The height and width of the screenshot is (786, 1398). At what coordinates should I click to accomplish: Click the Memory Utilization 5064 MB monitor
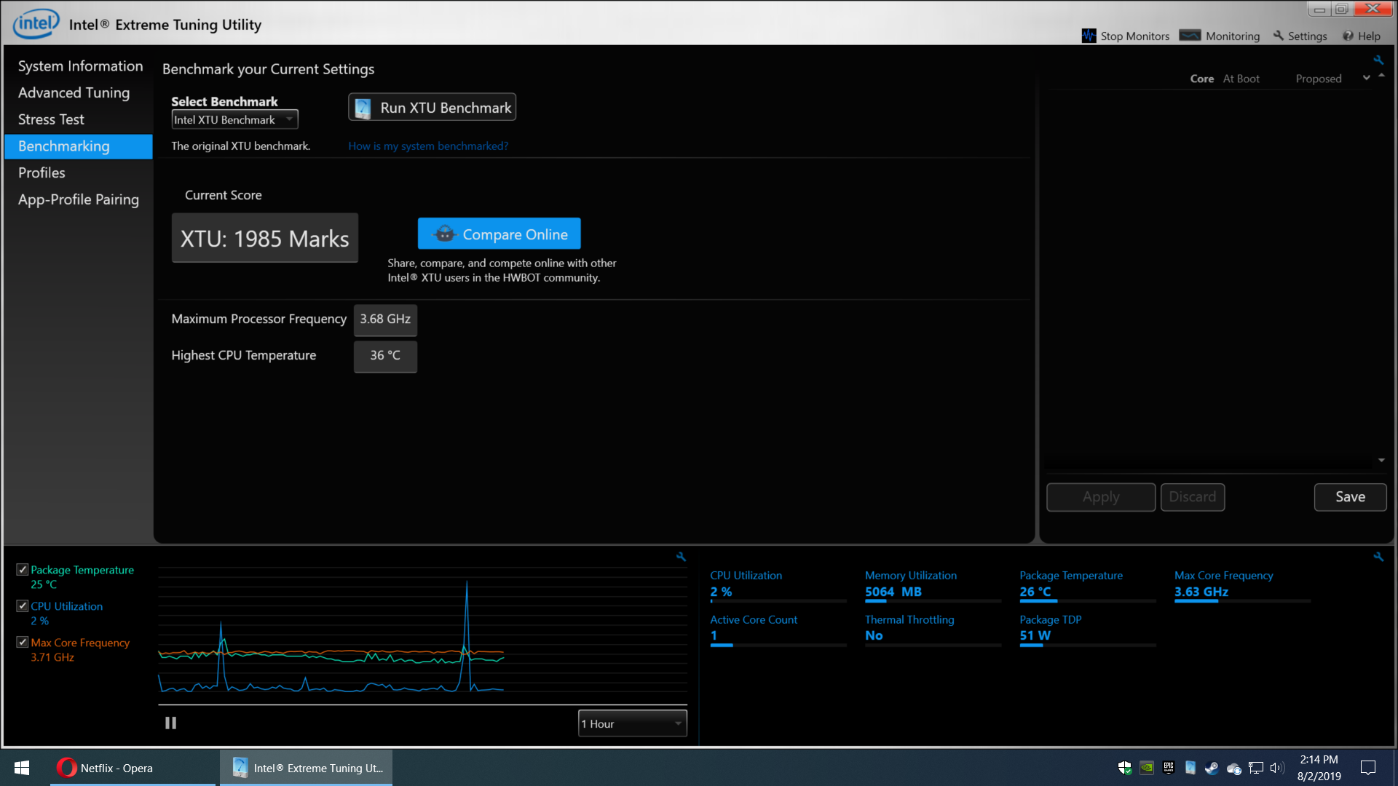pyautogui.click(x=933, y=587)
